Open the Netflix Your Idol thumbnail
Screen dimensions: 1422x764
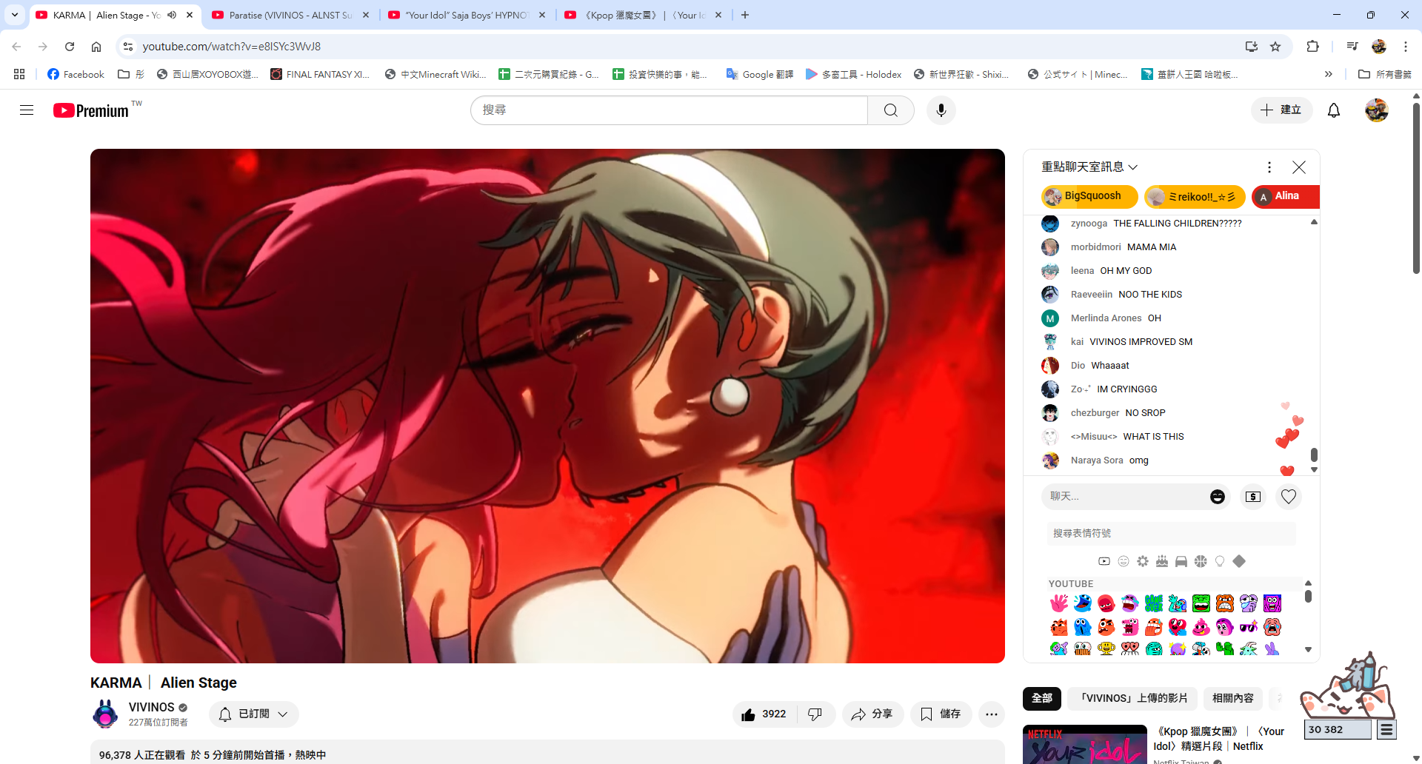click(1084, 744)
